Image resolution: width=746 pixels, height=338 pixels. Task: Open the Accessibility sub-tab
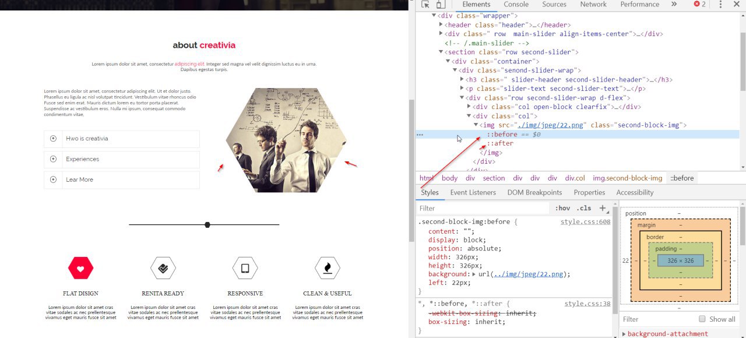(x=635, y=192)
